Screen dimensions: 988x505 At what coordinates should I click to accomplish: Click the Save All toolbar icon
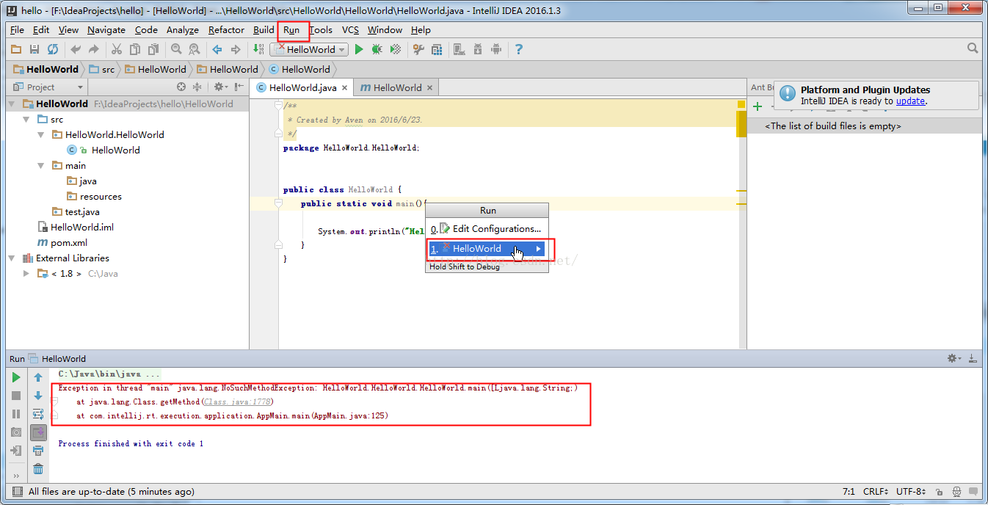click(x=34, y=49)
